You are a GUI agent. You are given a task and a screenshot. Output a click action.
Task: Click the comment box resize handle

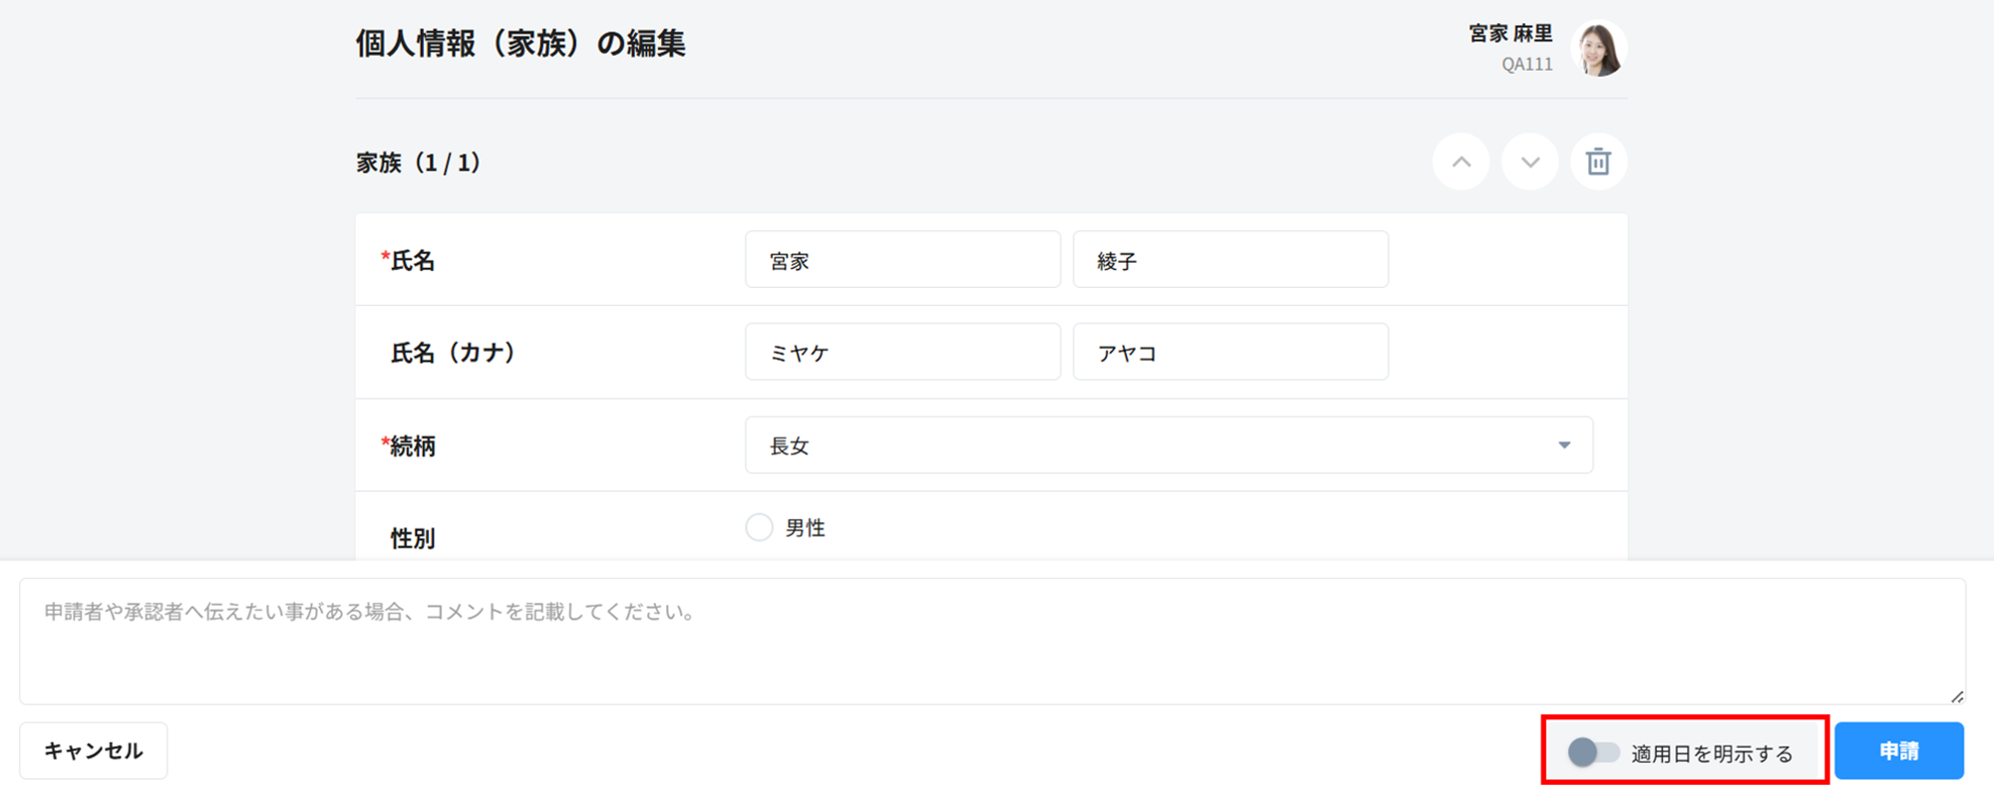[x=1957, y=696]
